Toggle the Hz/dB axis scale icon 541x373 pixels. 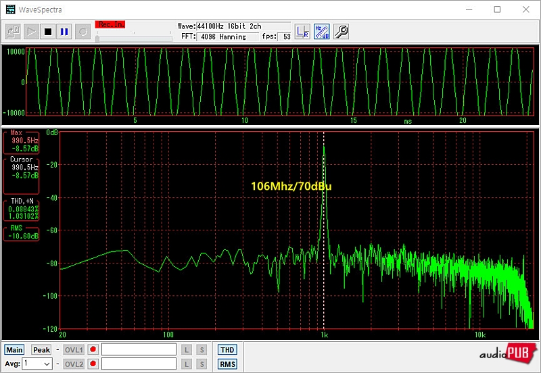[322, 31]
